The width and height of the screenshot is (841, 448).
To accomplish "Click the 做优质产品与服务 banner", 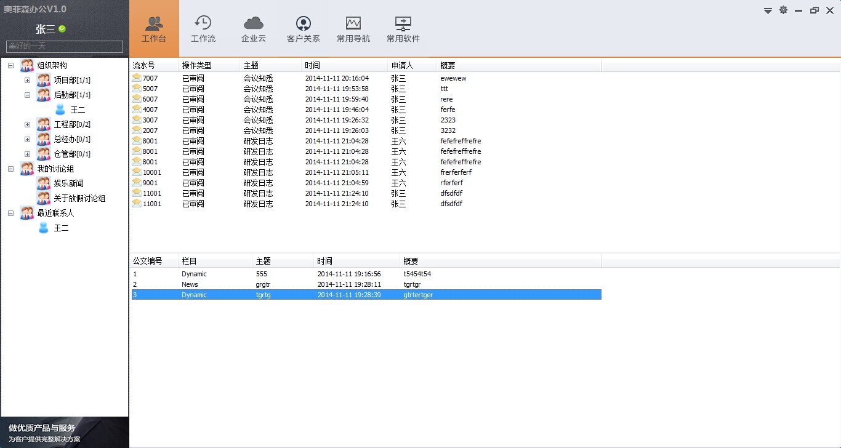I will 65,433.
